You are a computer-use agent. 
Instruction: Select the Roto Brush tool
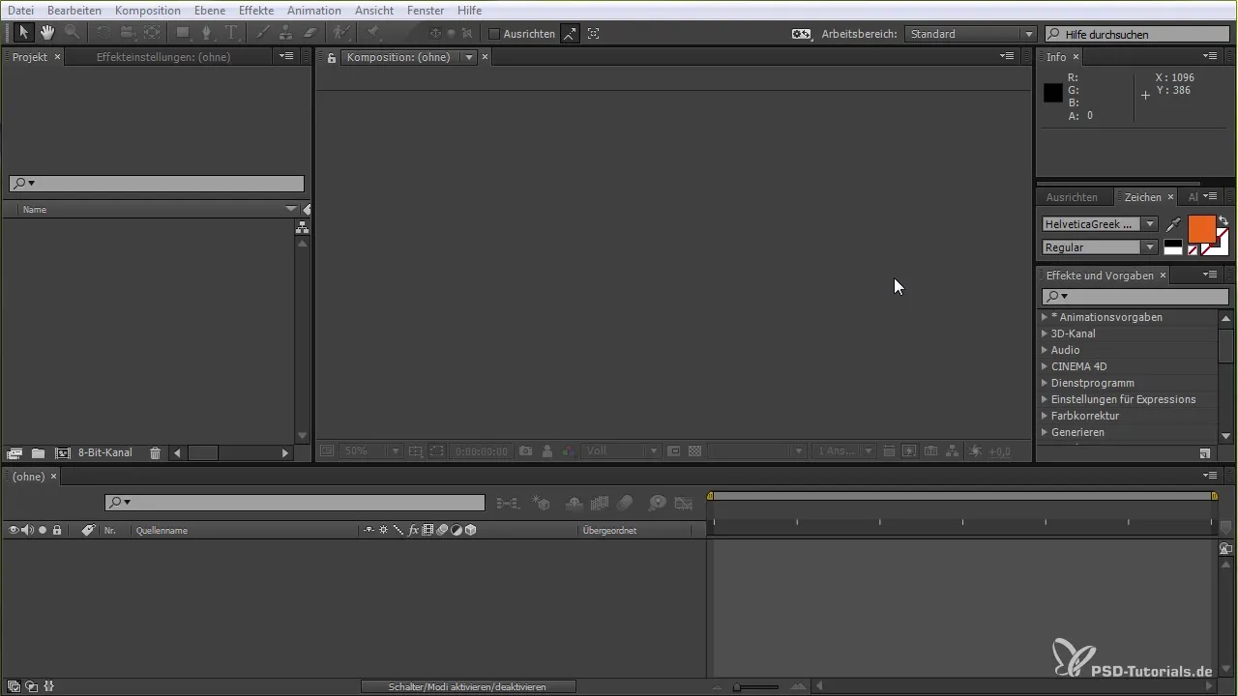(341, 33)
